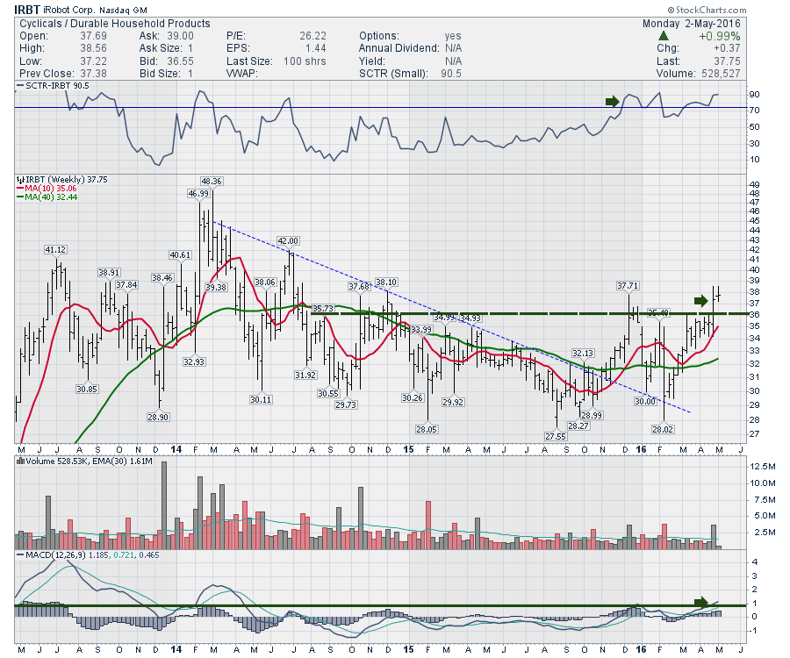This screenshot has width=790, height=658.
Task: Select the Cyclicals / Durable Household Products text
Action: (x=115, y=24)
